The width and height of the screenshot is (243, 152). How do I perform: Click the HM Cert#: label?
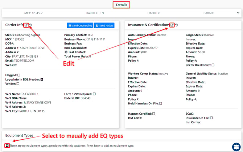(135, 118)
